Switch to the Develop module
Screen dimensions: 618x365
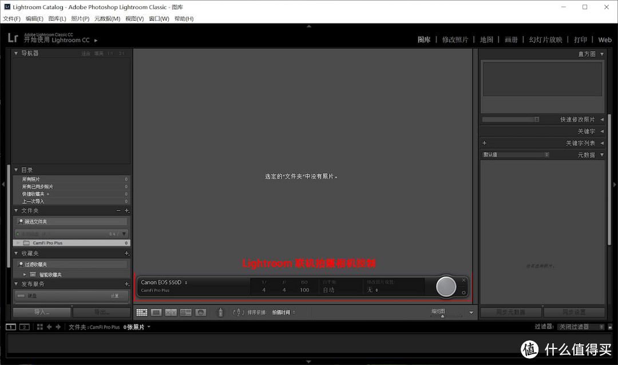pos(455,40)
